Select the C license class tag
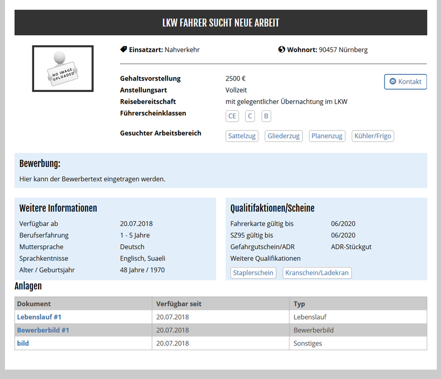Viewport: 441px width, 379px height. coord(250,116)
